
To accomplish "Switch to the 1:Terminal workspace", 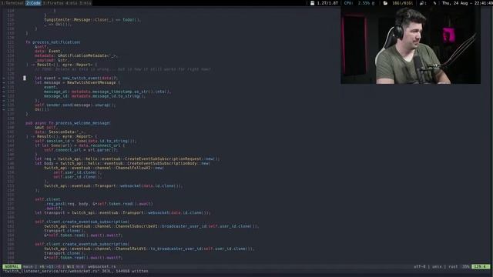I will point(12,3).
